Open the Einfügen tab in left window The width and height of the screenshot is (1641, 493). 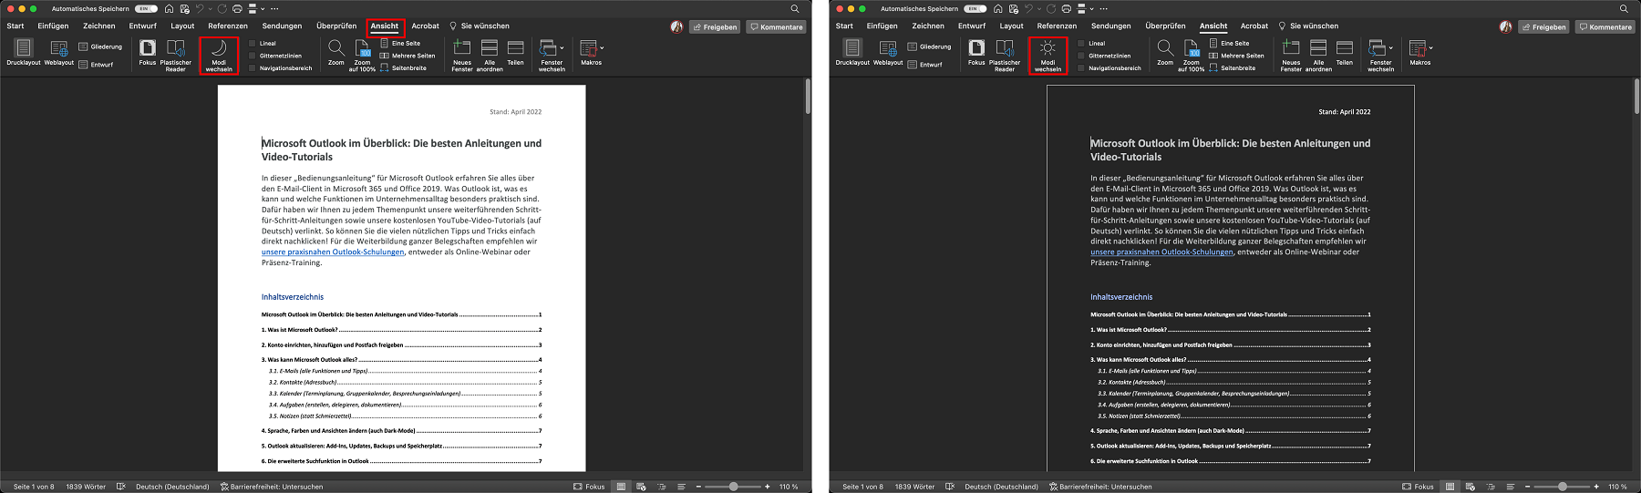click(x=53, y=26)
